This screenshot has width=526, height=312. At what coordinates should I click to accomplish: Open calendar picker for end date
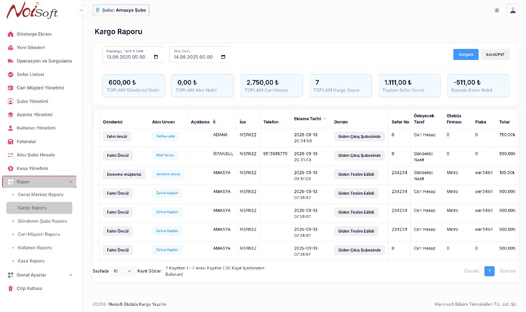pyautogui.click(x=224, y=57)
